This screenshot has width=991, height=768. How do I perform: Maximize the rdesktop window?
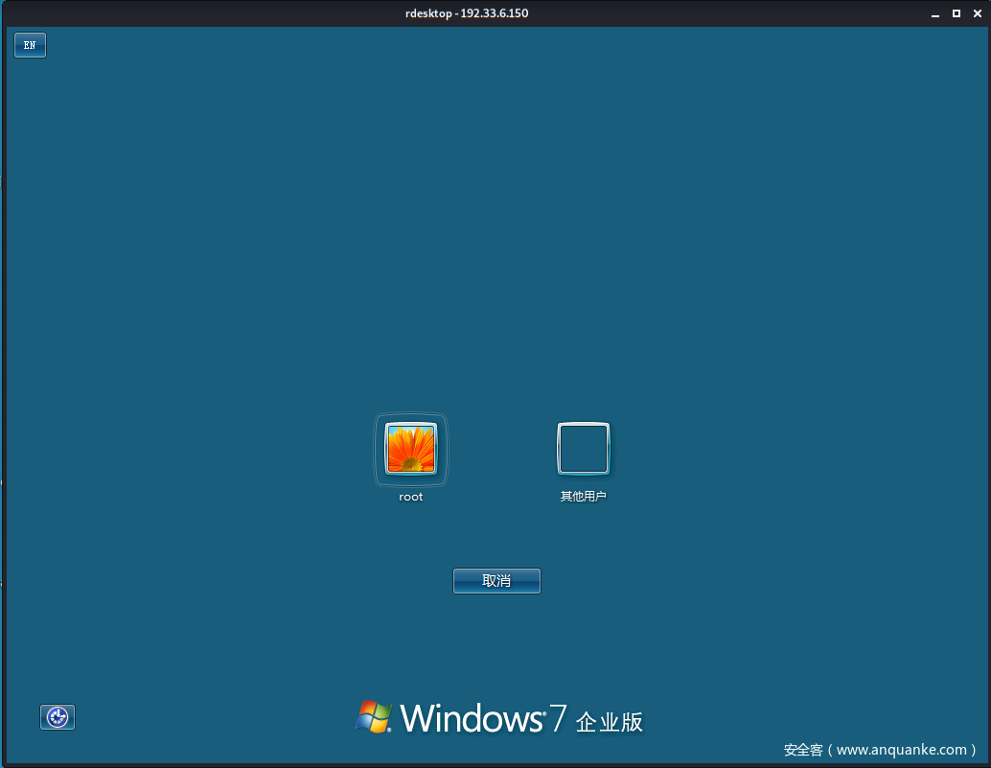[x=956, y=13]
